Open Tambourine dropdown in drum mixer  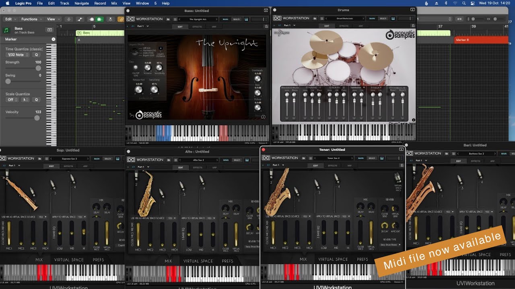tap(357, 87)
